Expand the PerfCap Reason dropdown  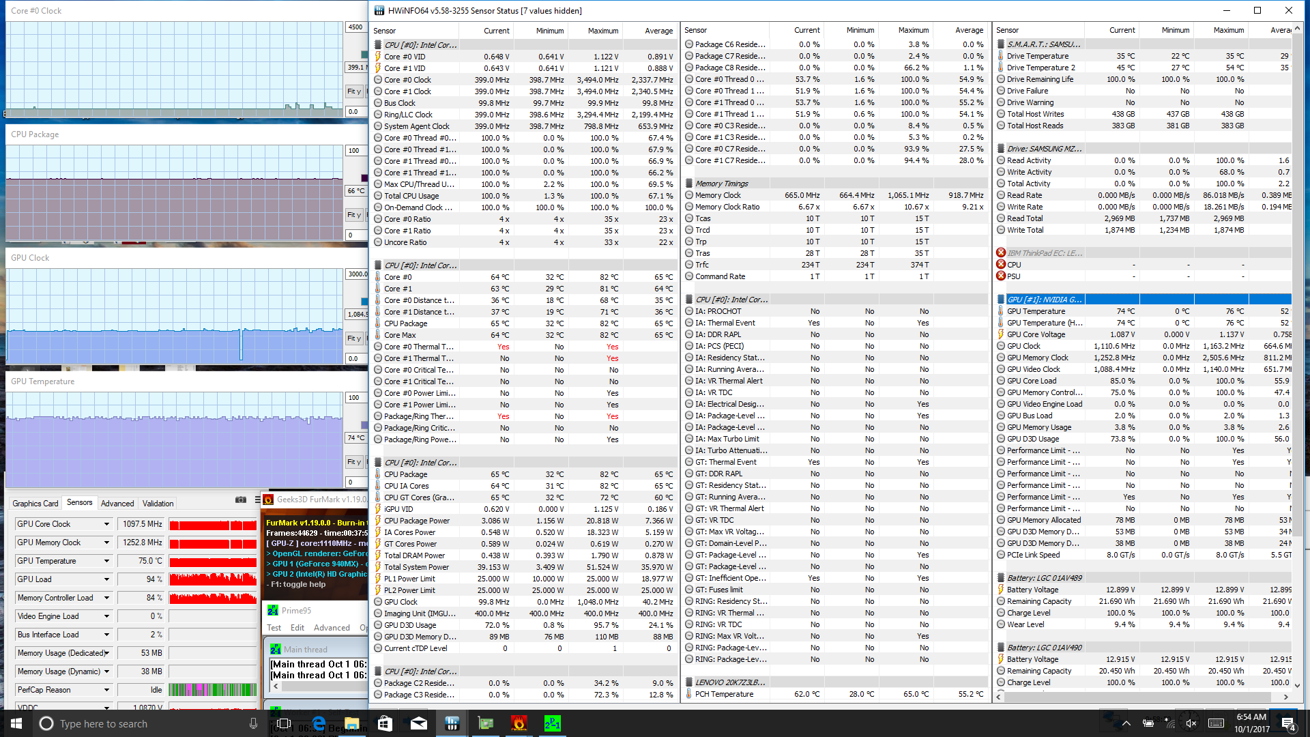[x=106, y=690]
